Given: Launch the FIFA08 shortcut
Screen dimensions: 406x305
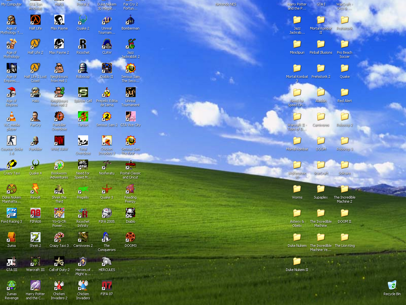Looking at the screenshot, I should click(x=36, y=213).
